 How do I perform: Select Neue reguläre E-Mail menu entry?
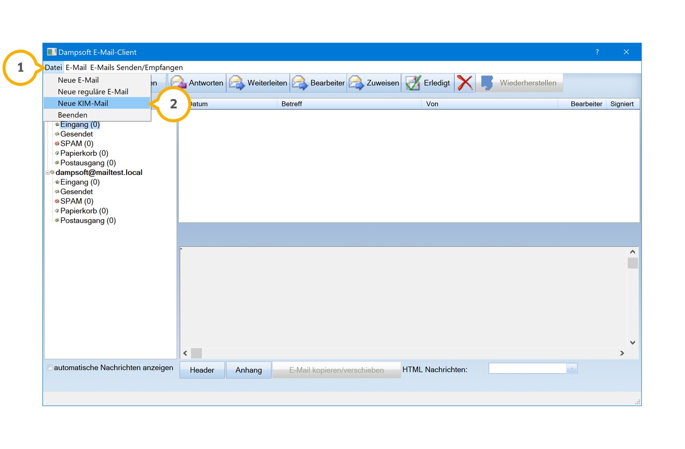[x=97, y=91]
